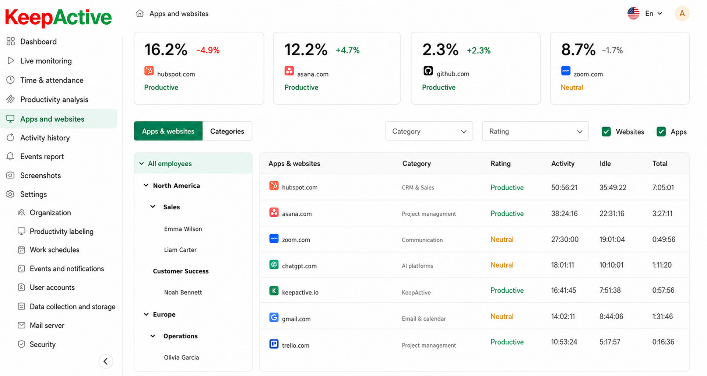Viewport: 707px width, 376px height.
Task: Click the Productivity analysis icon
Action: pyautogui.click(x=11, y=99)
